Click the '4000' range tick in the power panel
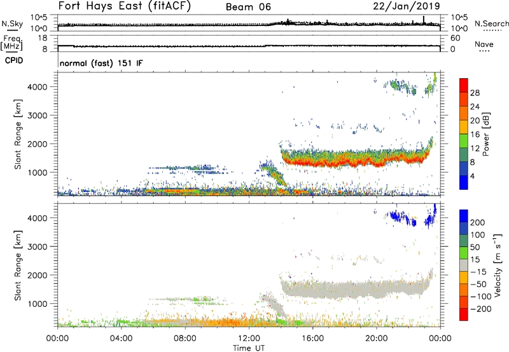509x352 pixels. [38, 87]
